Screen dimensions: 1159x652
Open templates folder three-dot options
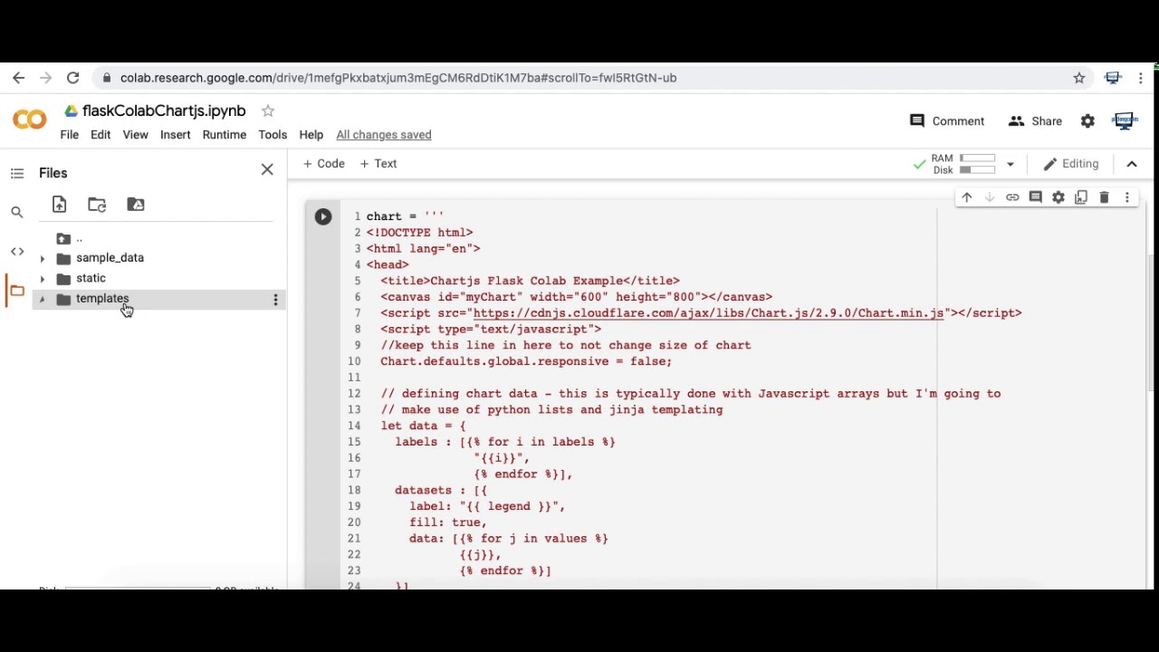[x=276, y=300]
